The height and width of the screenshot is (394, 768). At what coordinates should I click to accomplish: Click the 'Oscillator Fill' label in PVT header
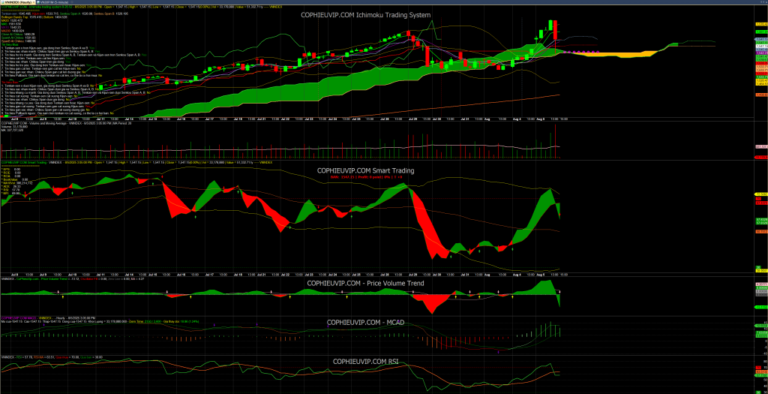tap(89, 279)
